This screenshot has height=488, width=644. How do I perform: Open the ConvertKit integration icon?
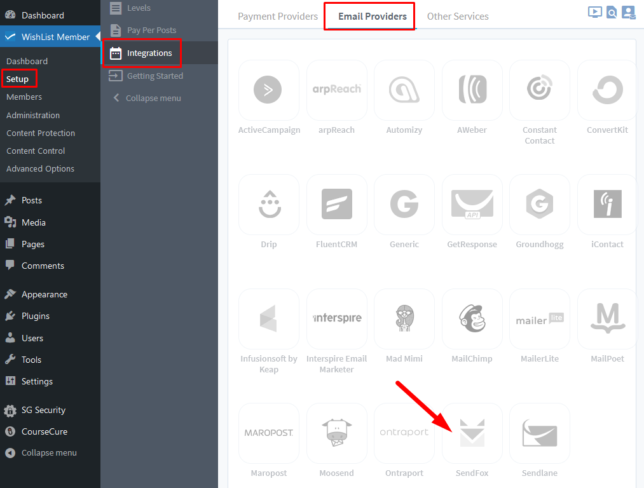tap(607, 90)
